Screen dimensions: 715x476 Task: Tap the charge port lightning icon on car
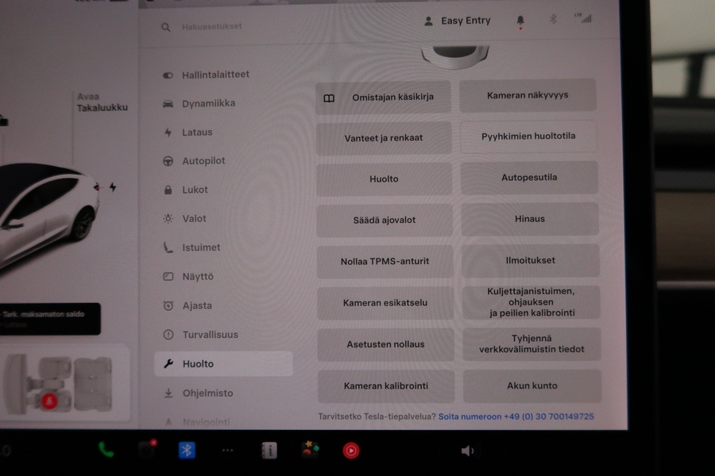(112, 187)
